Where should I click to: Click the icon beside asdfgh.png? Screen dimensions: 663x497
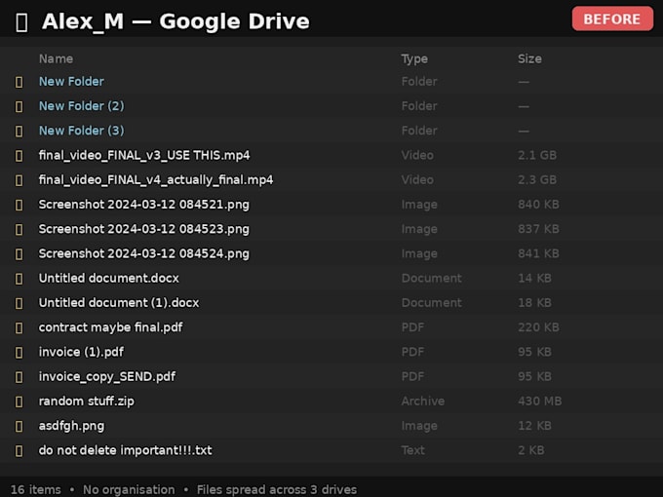pyautogui.click(x=19, y=427)
